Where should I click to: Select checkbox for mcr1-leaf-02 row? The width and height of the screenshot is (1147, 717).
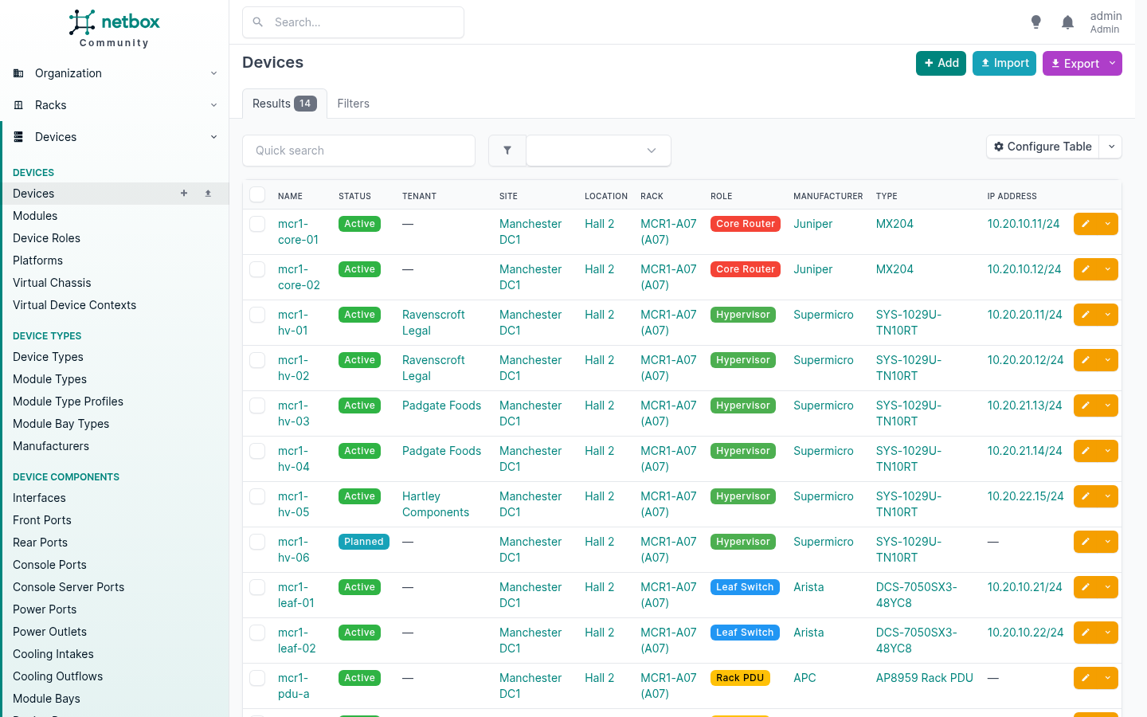[257, 633]
